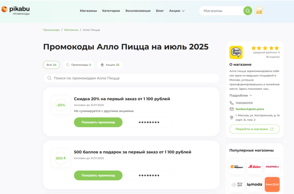The image size is (294, 194).
Task: Select the Все: 24 filter tab
Action: [x=52, y=65]
